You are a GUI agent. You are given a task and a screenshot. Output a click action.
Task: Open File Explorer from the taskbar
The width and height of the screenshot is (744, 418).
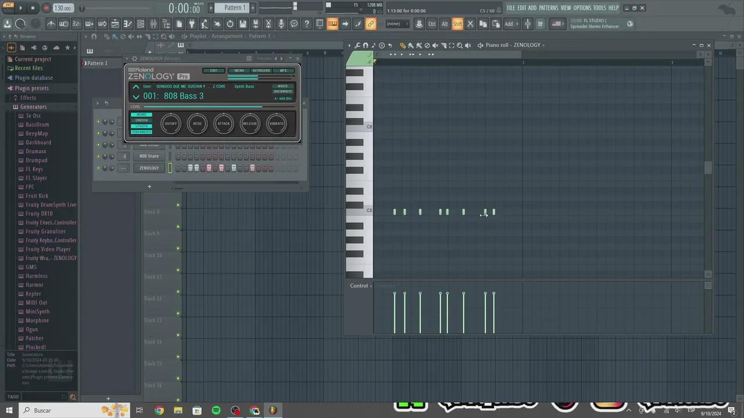pos(178,410)
